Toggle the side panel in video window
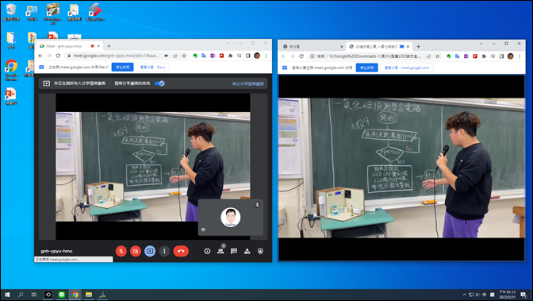Screen dimensions: 533x301 click(502, 56)
